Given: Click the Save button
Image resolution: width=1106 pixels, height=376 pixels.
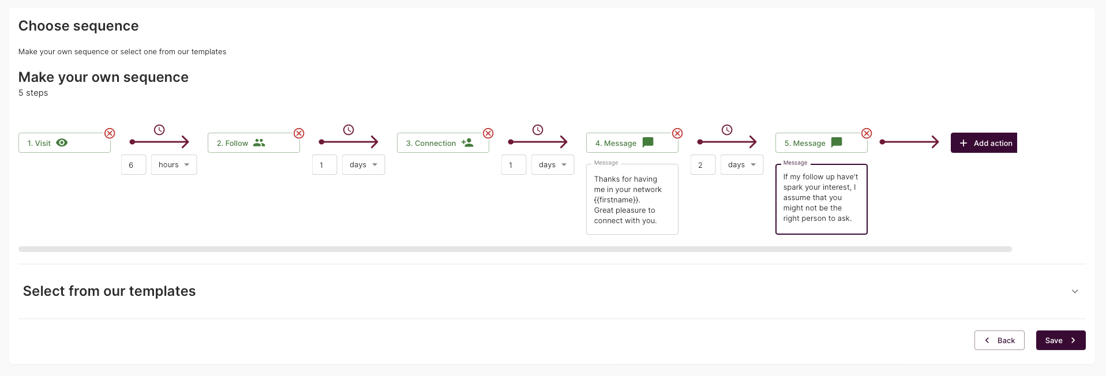Looking at the screenshot, I should pyautogui.click(x=1060, y=340).
